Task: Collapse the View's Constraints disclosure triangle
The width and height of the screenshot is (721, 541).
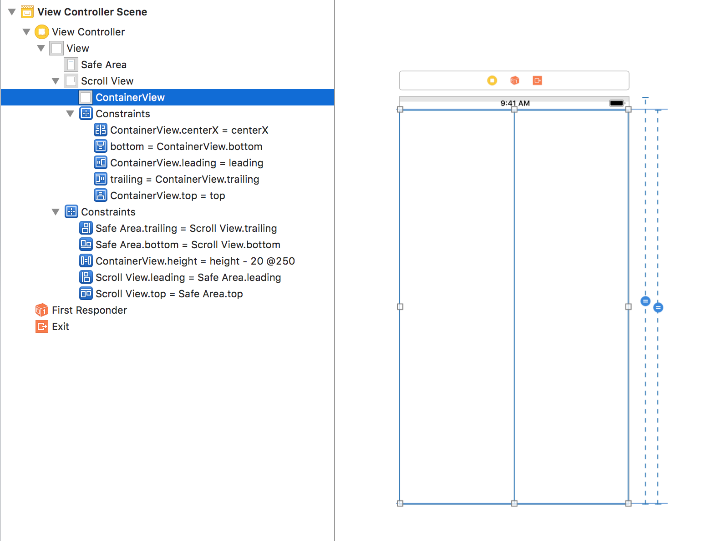Action: coord(56,212)
